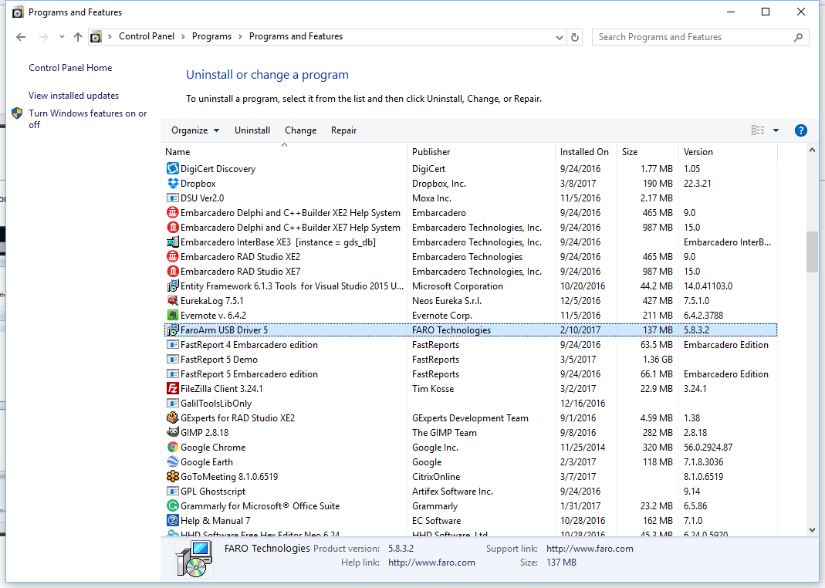
Task: Select the EurekaLog 7.5.1 icon
Action: [x=173, y=301]
